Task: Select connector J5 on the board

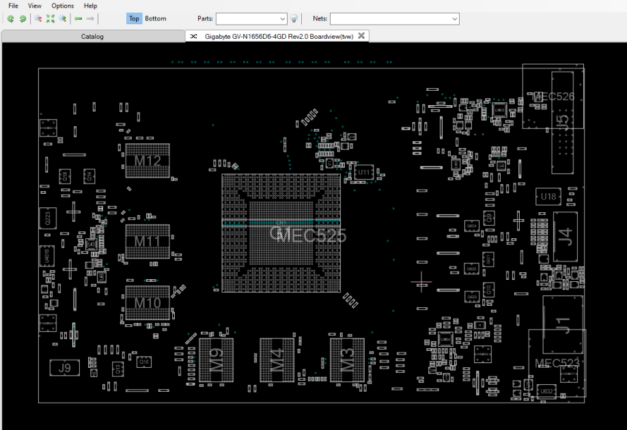Action: pos(563,123)
